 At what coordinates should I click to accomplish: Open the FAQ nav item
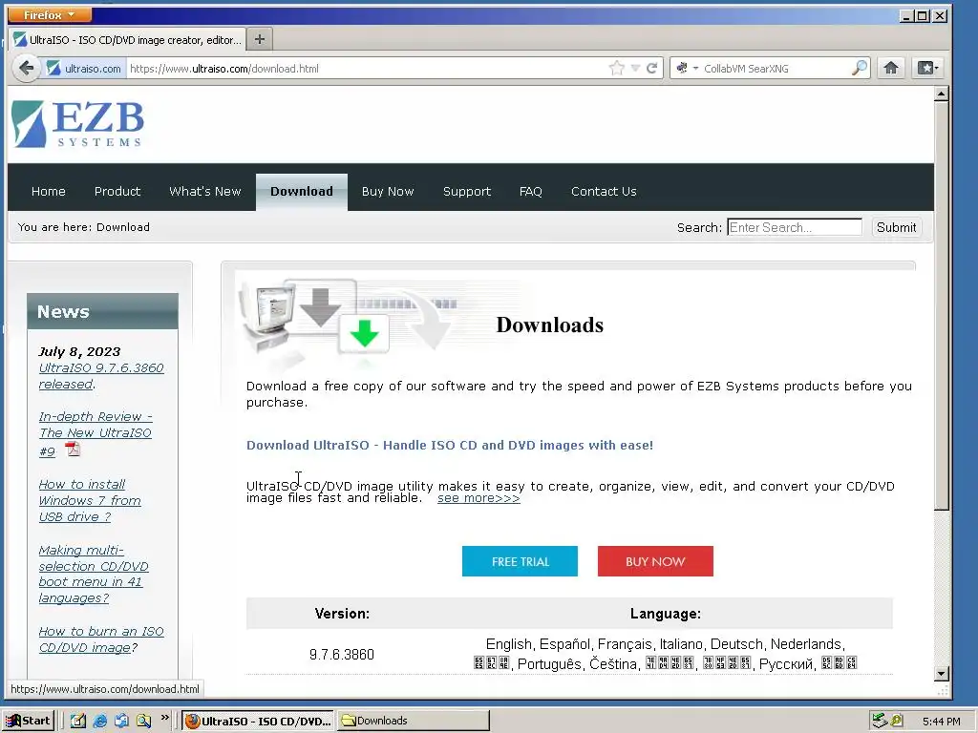[x=531, y=191]
